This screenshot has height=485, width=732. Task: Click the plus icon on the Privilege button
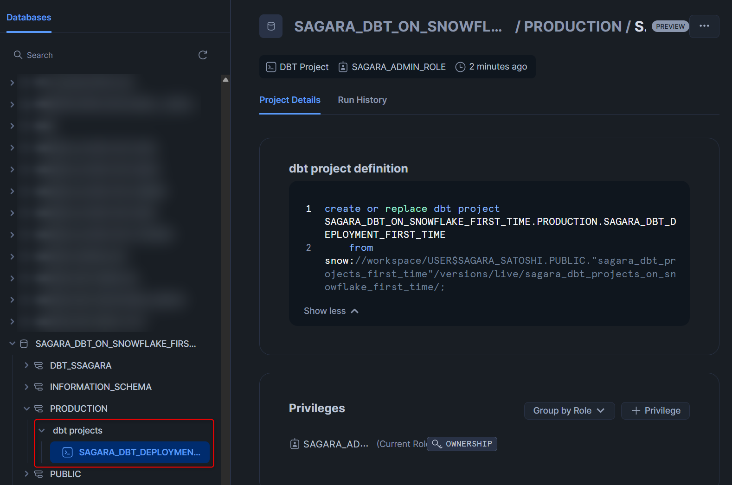point(636,411)
